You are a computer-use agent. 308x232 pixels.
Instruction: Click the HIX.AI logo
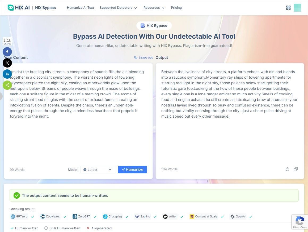(x=19, y=8)
